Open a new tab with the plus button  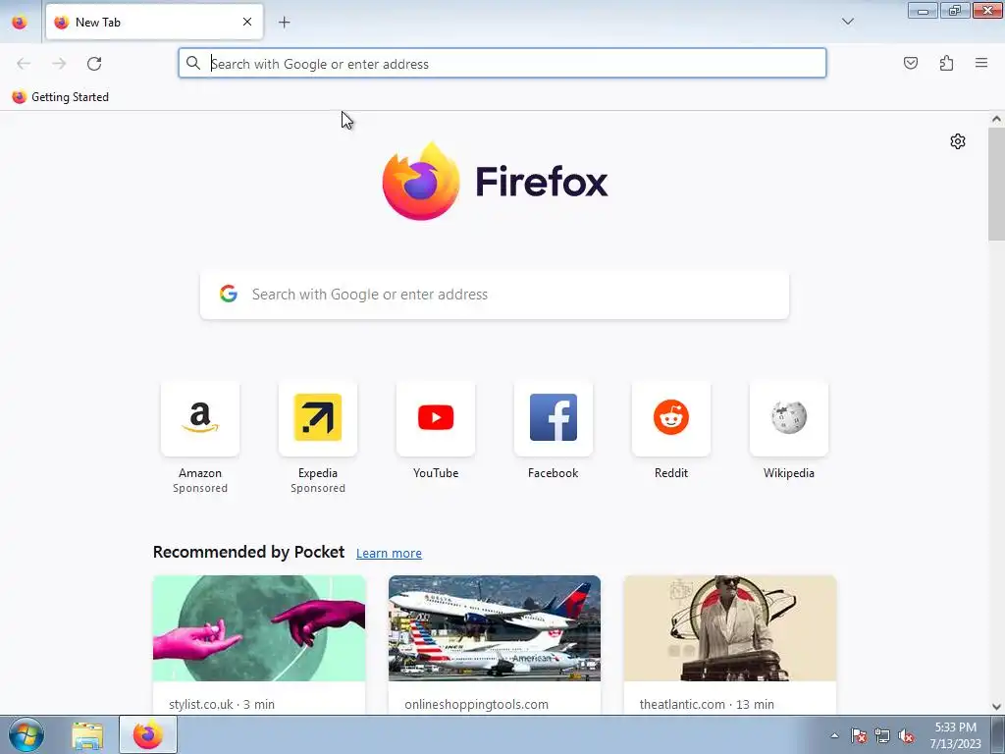pos(284,23)
